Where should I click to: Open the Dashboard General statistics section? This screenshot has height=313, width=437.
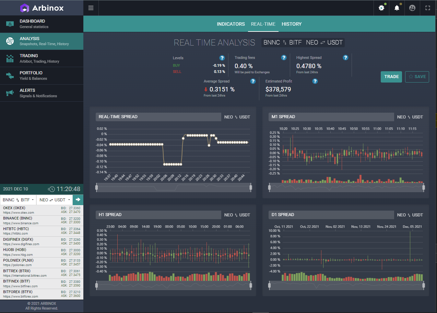point(42,24)
